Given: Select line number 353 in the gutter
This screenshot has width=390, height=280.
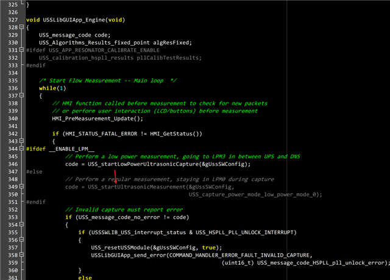Looking at the screenshot, I should point(13,217).
